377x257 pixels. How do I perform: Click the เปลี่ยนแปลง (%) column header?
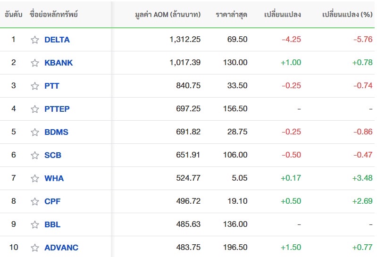347,15
